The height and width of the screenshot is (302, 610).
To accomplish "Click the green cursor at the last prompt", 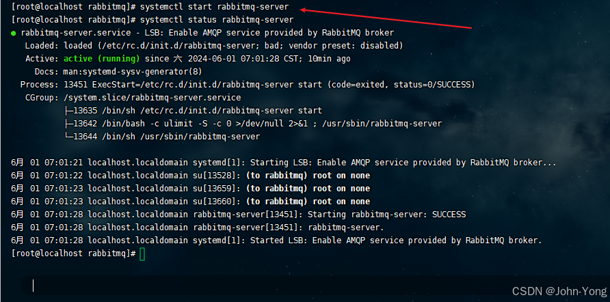I will [142, 254].
